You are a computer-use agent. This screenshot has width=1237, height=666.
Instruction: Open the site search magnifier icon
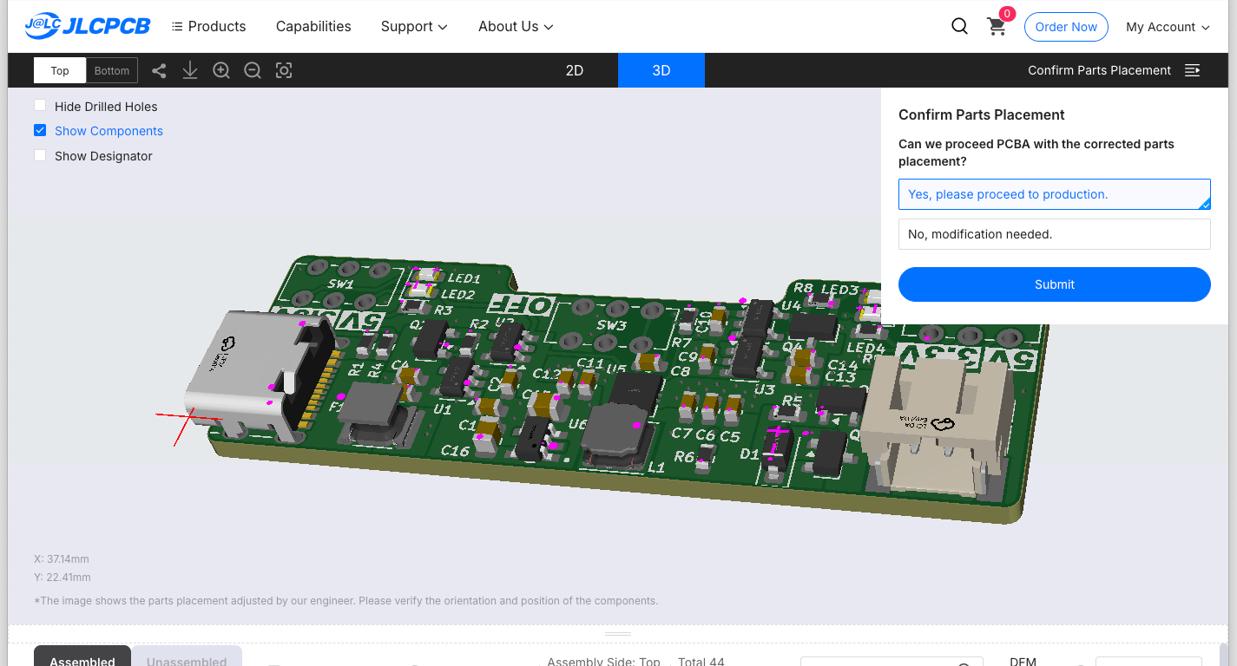coord(959,27)
